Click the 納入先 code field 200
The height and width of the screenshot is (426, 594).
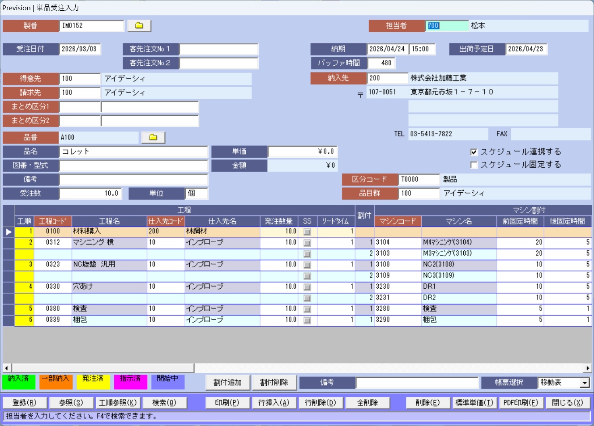388,78
